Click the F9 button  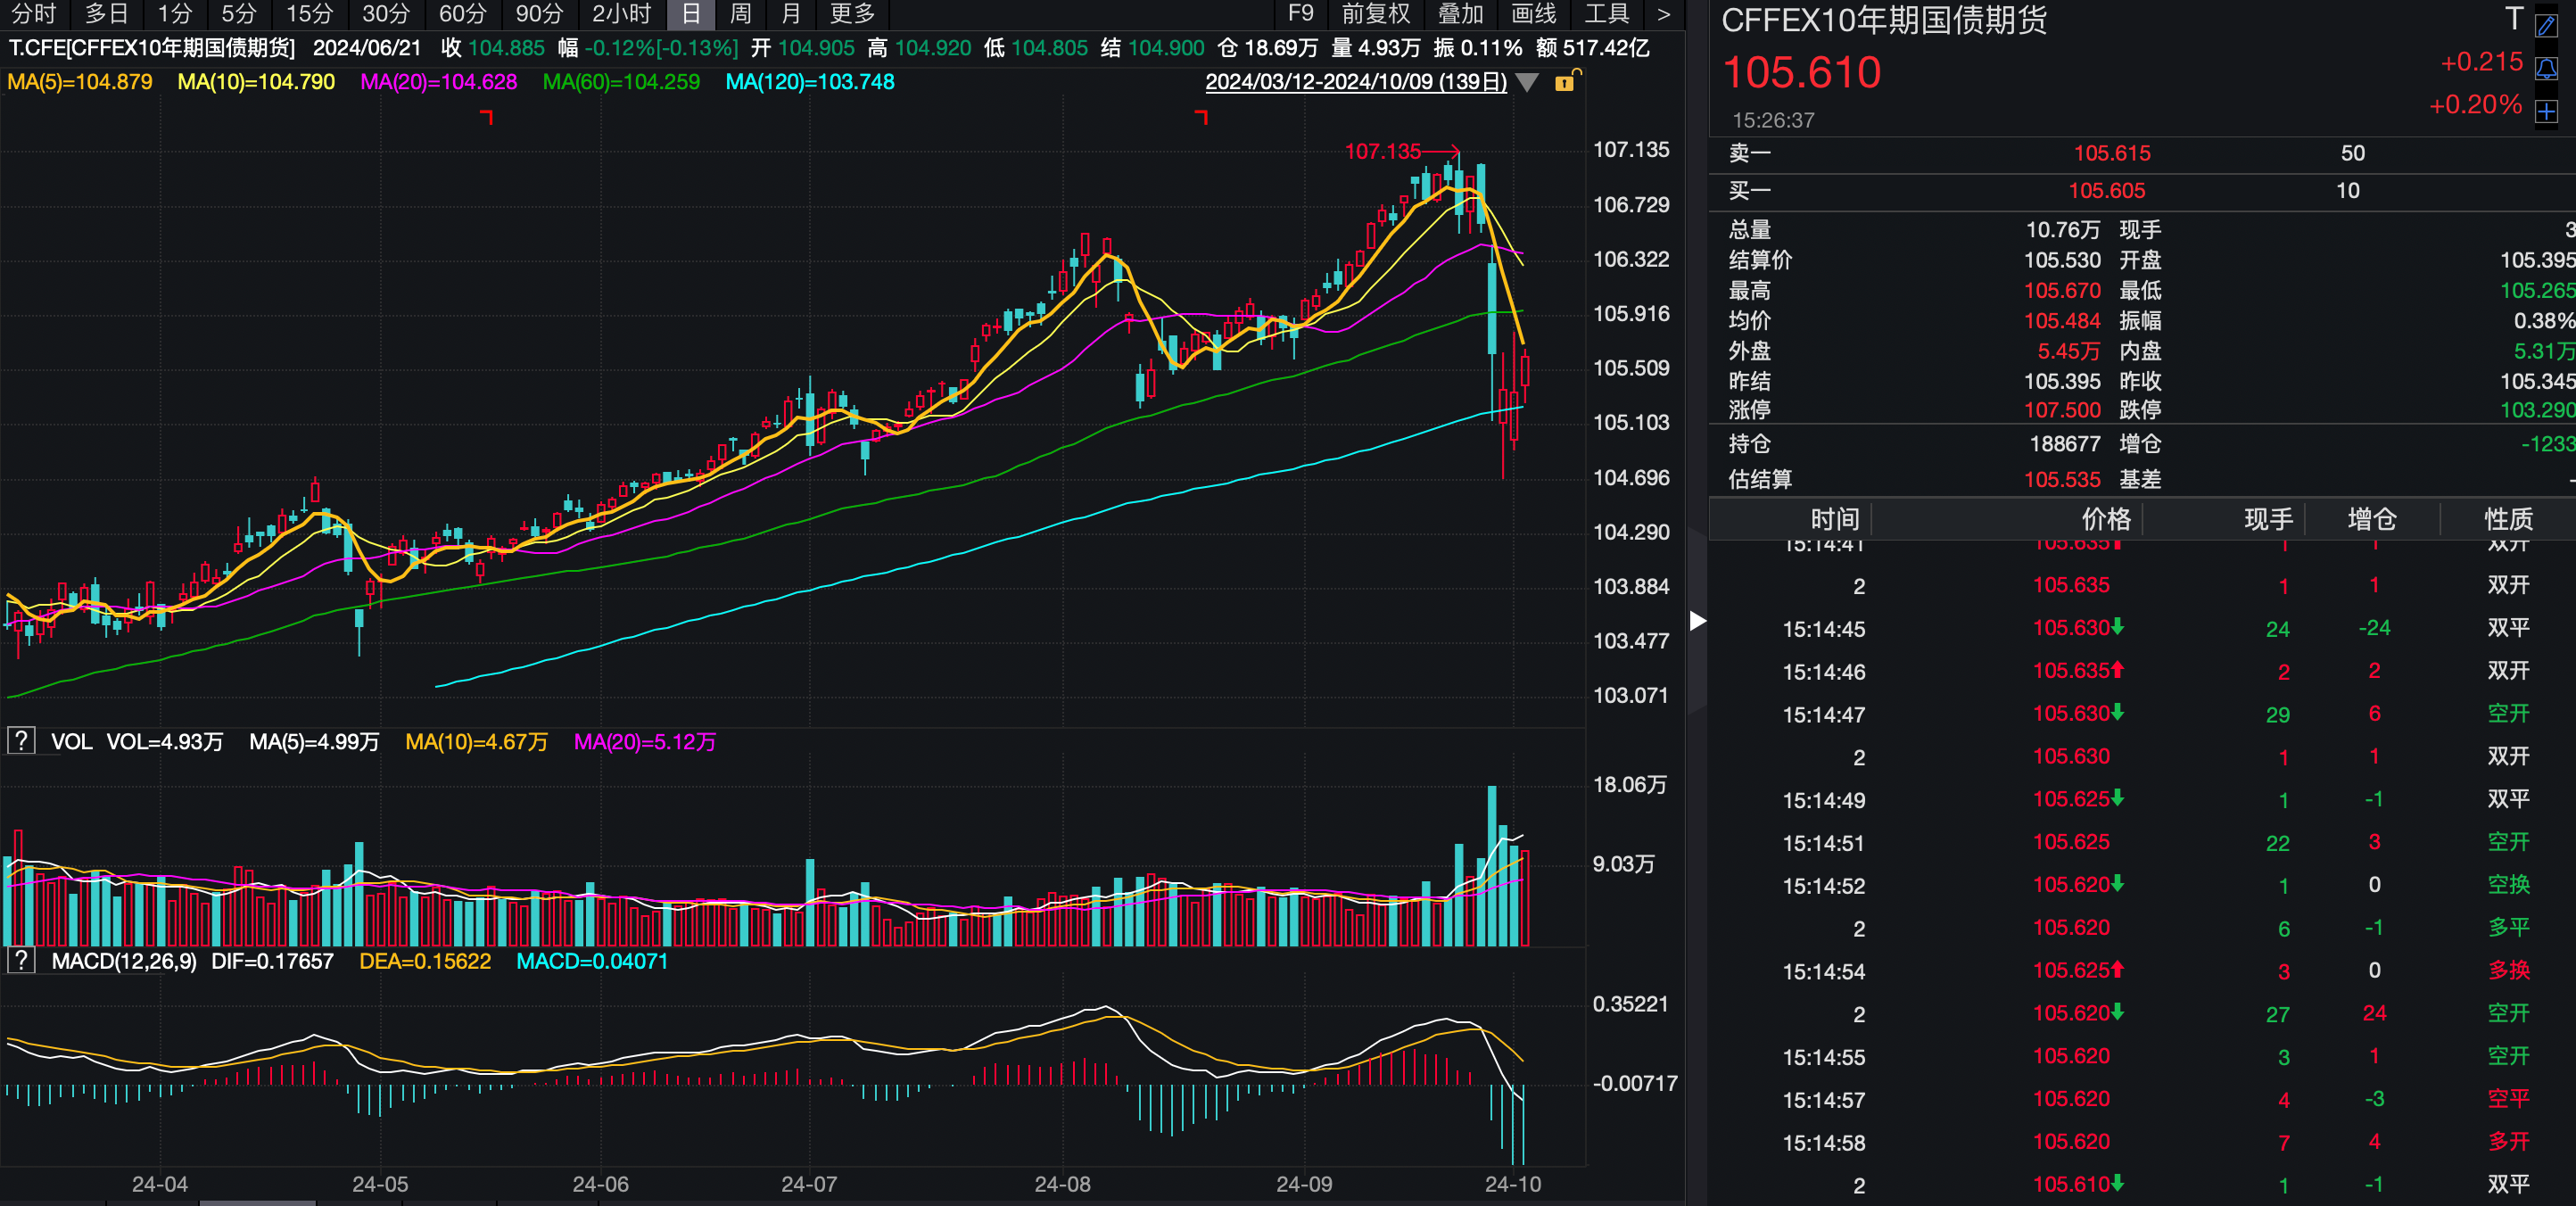click(1300, 14)
